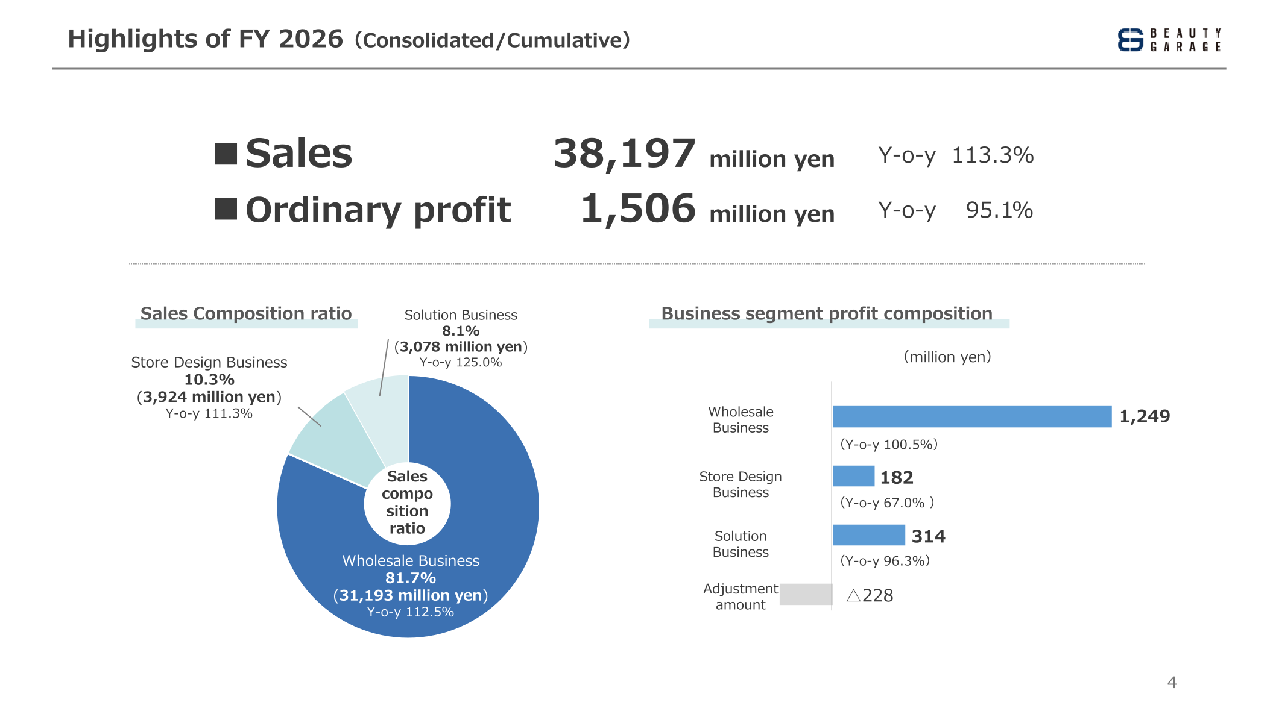Click 'Y-o-y 111.3%' under Store Design
The height and width of the screenshot is (717, 1276).
209,413
